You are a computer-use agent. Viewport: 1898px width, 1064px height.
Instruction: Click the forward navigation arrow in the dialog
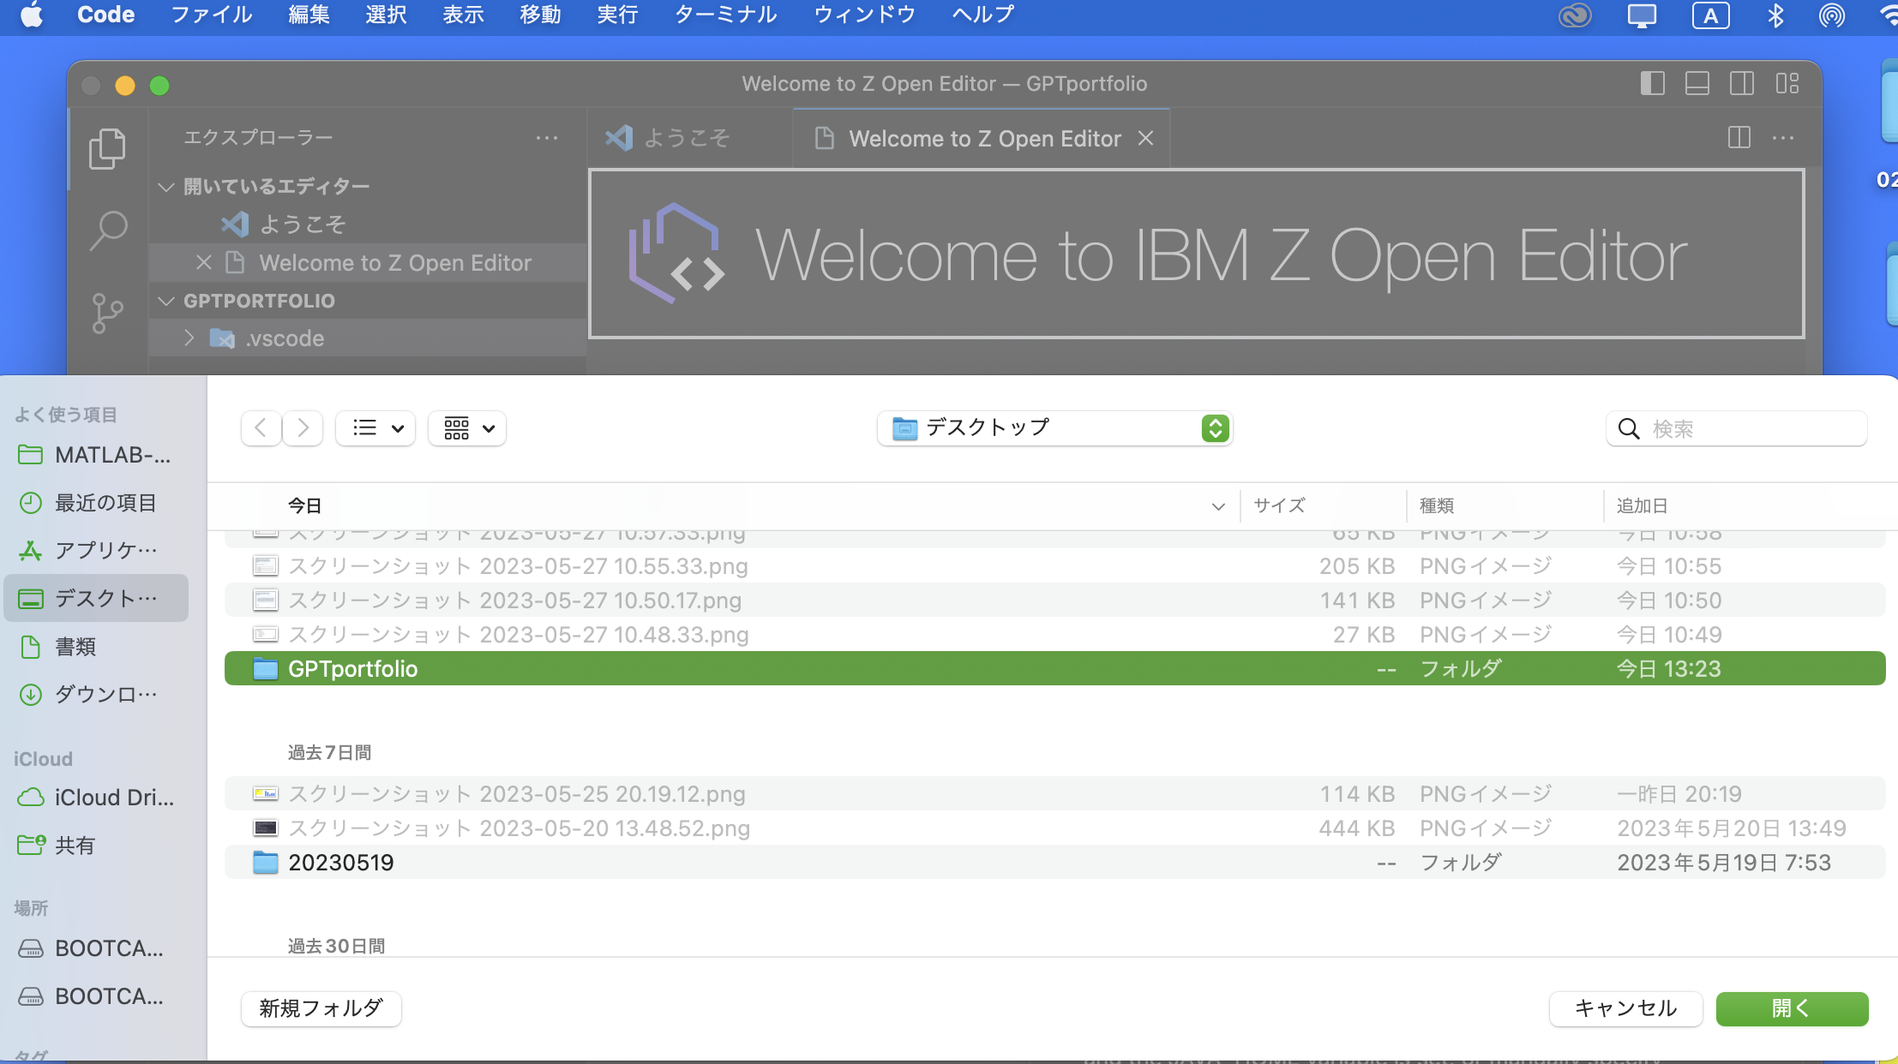pos(302,427)
